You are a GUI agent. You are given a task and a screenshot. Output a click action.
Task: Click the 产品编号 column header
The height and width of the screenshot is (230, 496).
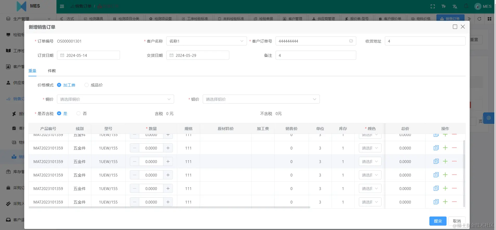[48, 128]
